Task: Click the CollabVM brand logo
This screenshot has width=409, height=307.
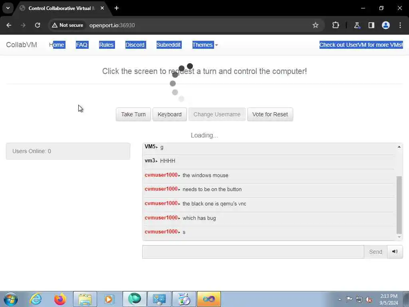Action: (x=22, y=45)
